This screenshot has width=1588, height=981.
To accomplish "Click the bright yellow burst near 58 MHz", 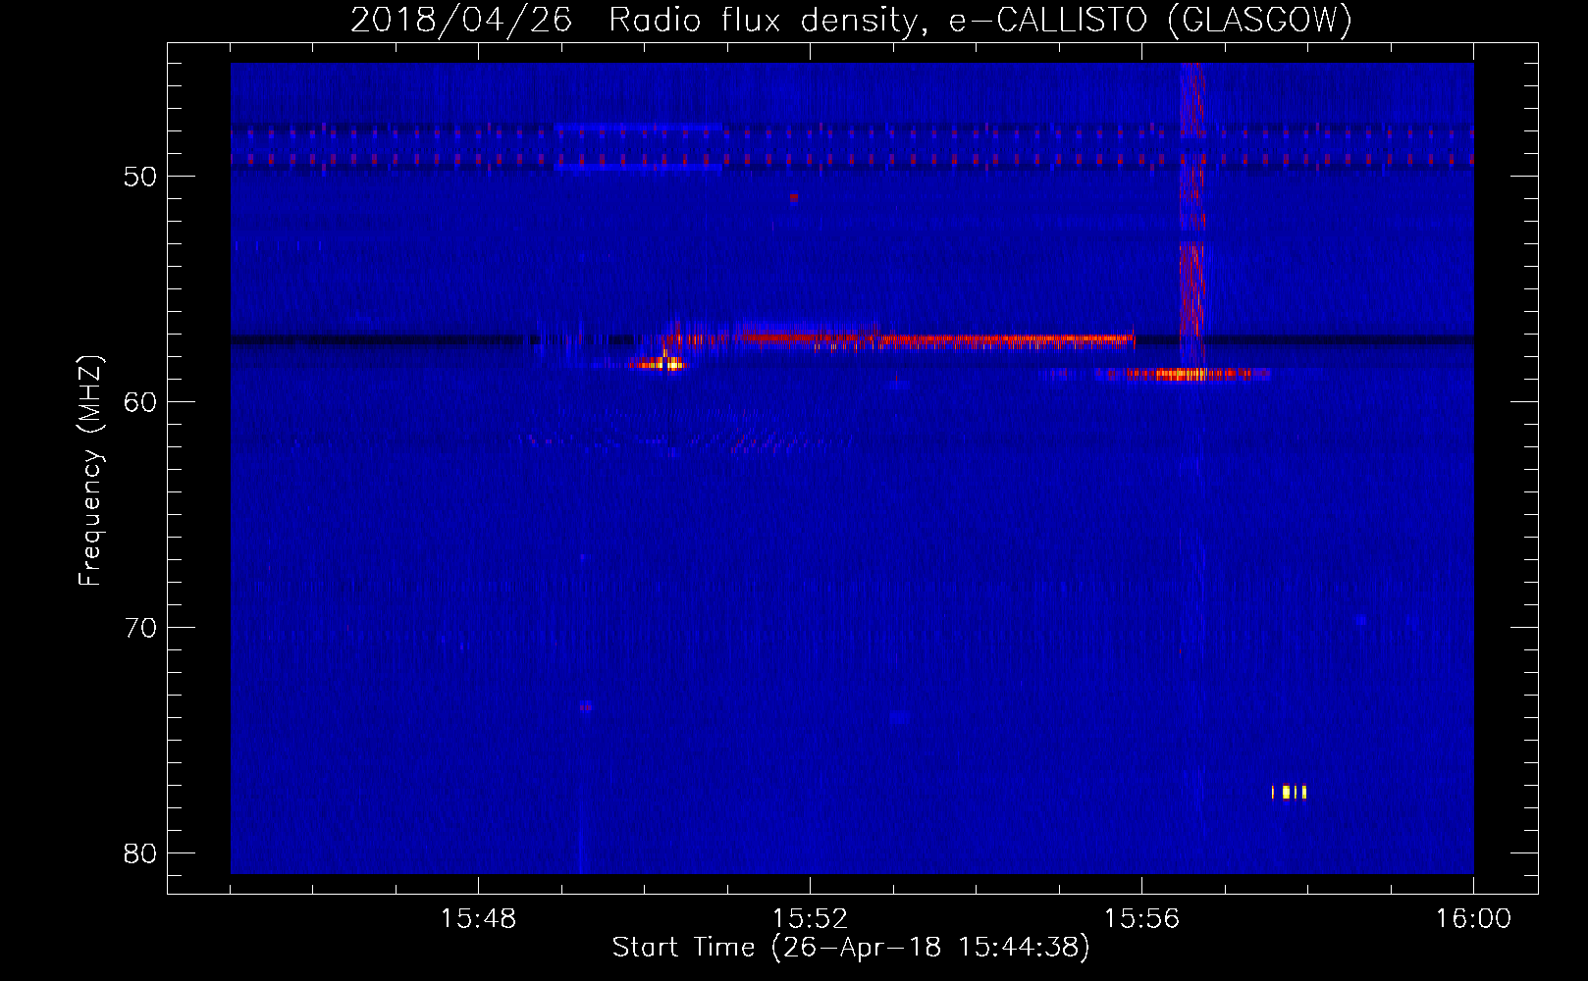I will (660, 363).
